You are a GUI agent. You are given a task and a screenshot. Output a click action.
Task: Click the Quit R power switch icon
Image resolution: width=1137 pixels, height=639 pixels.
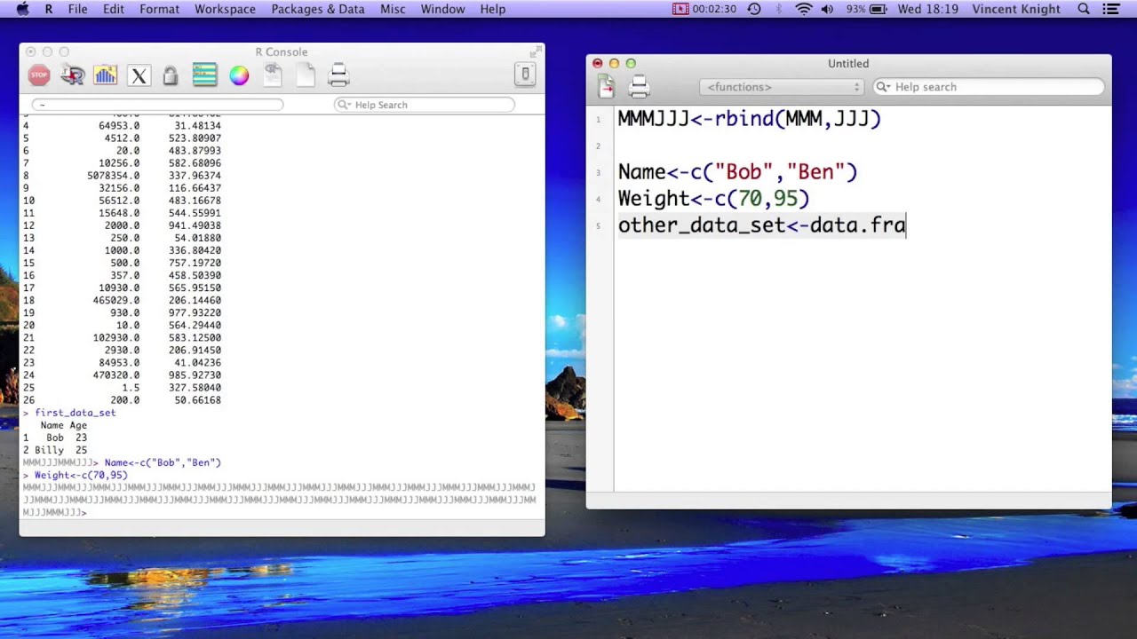[525, 75]
